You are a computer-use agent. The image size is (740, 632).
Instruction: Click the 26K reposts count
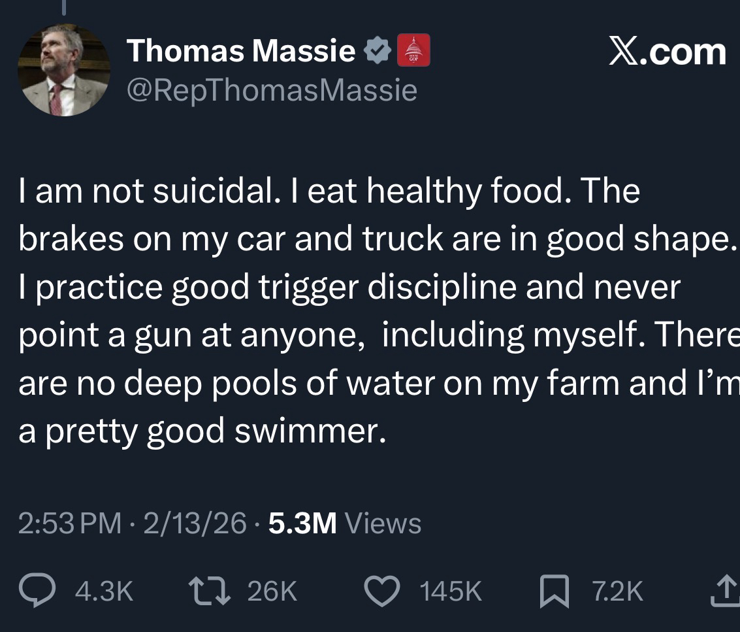(x=273, y=592)
